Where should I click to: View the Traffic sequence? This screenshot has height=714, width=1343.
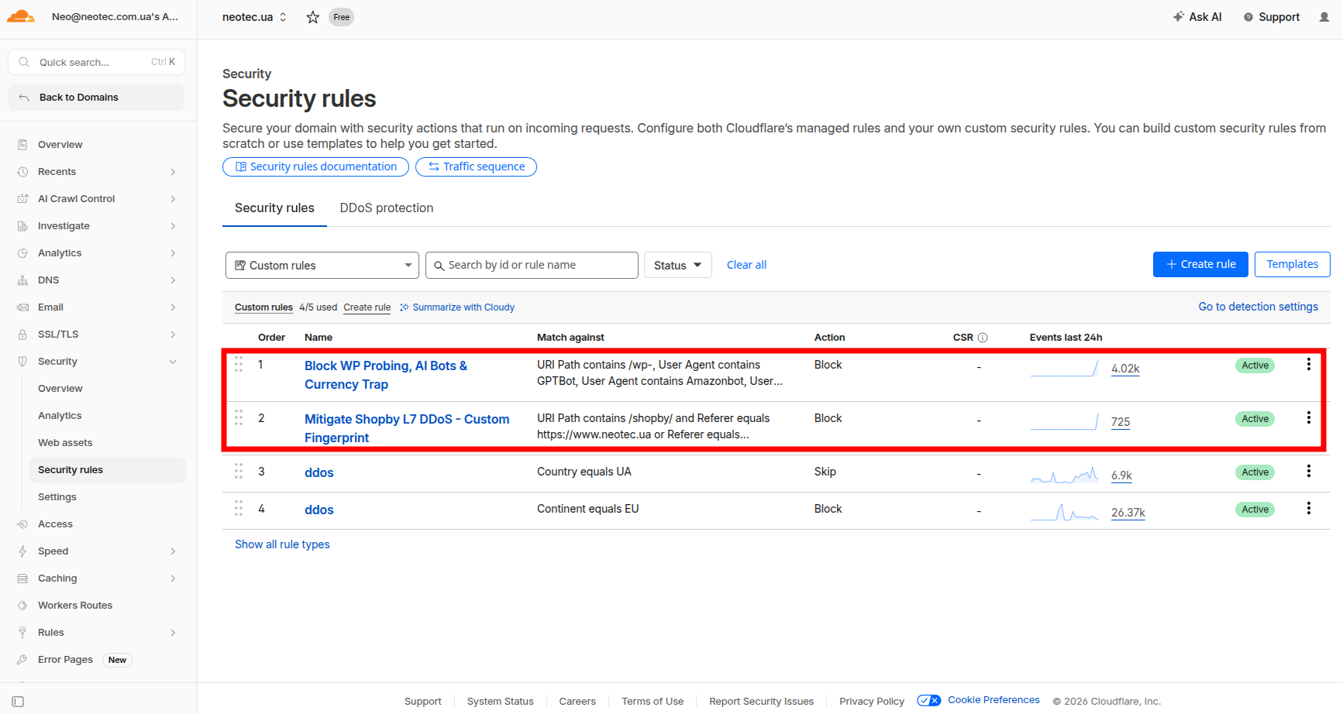476,166
